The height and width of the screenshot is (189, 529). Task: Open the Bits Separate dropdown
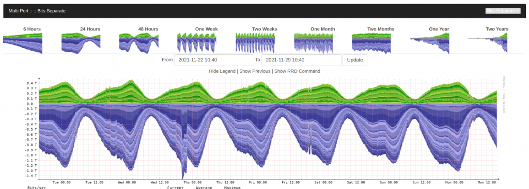(x=503, y=11)
